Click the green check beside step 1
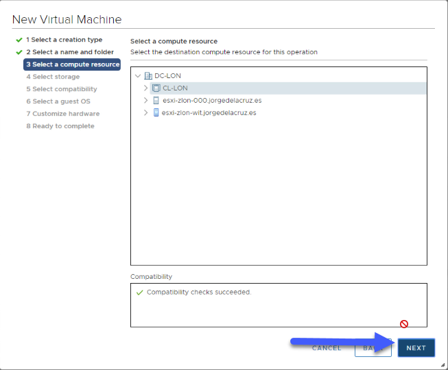448x370 pixels. point(19,40)
